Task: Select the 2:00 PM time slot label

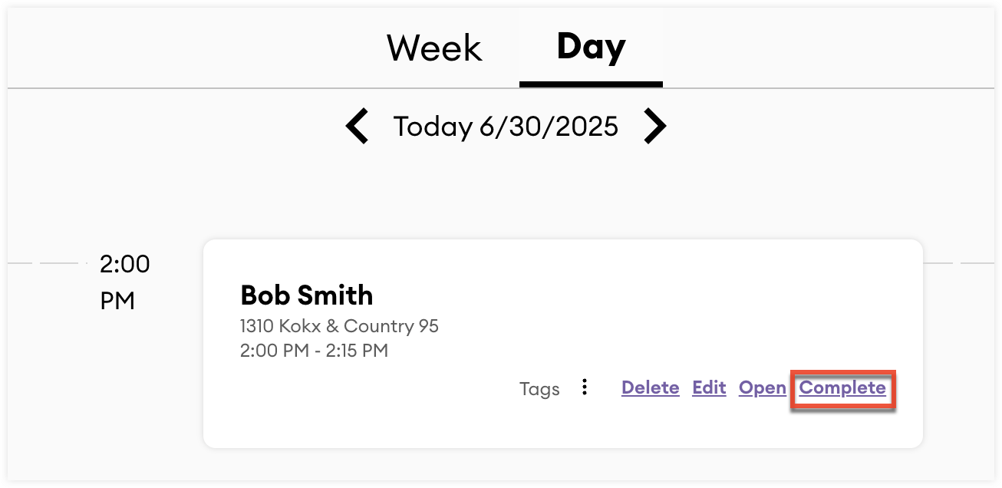Action: (125, 282)
